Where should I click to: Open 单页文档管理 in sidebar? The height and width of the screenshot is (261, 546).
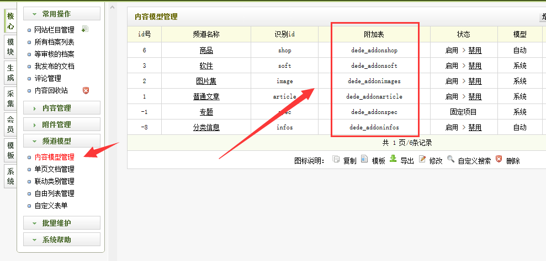pos(54,169)
